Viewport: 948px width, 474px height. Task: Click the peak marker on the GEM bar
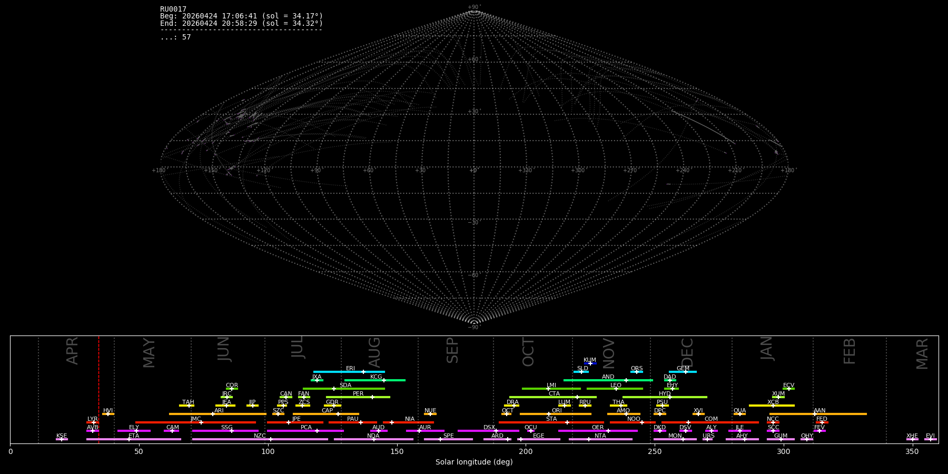pyautogui.click(x=685, y=372)
